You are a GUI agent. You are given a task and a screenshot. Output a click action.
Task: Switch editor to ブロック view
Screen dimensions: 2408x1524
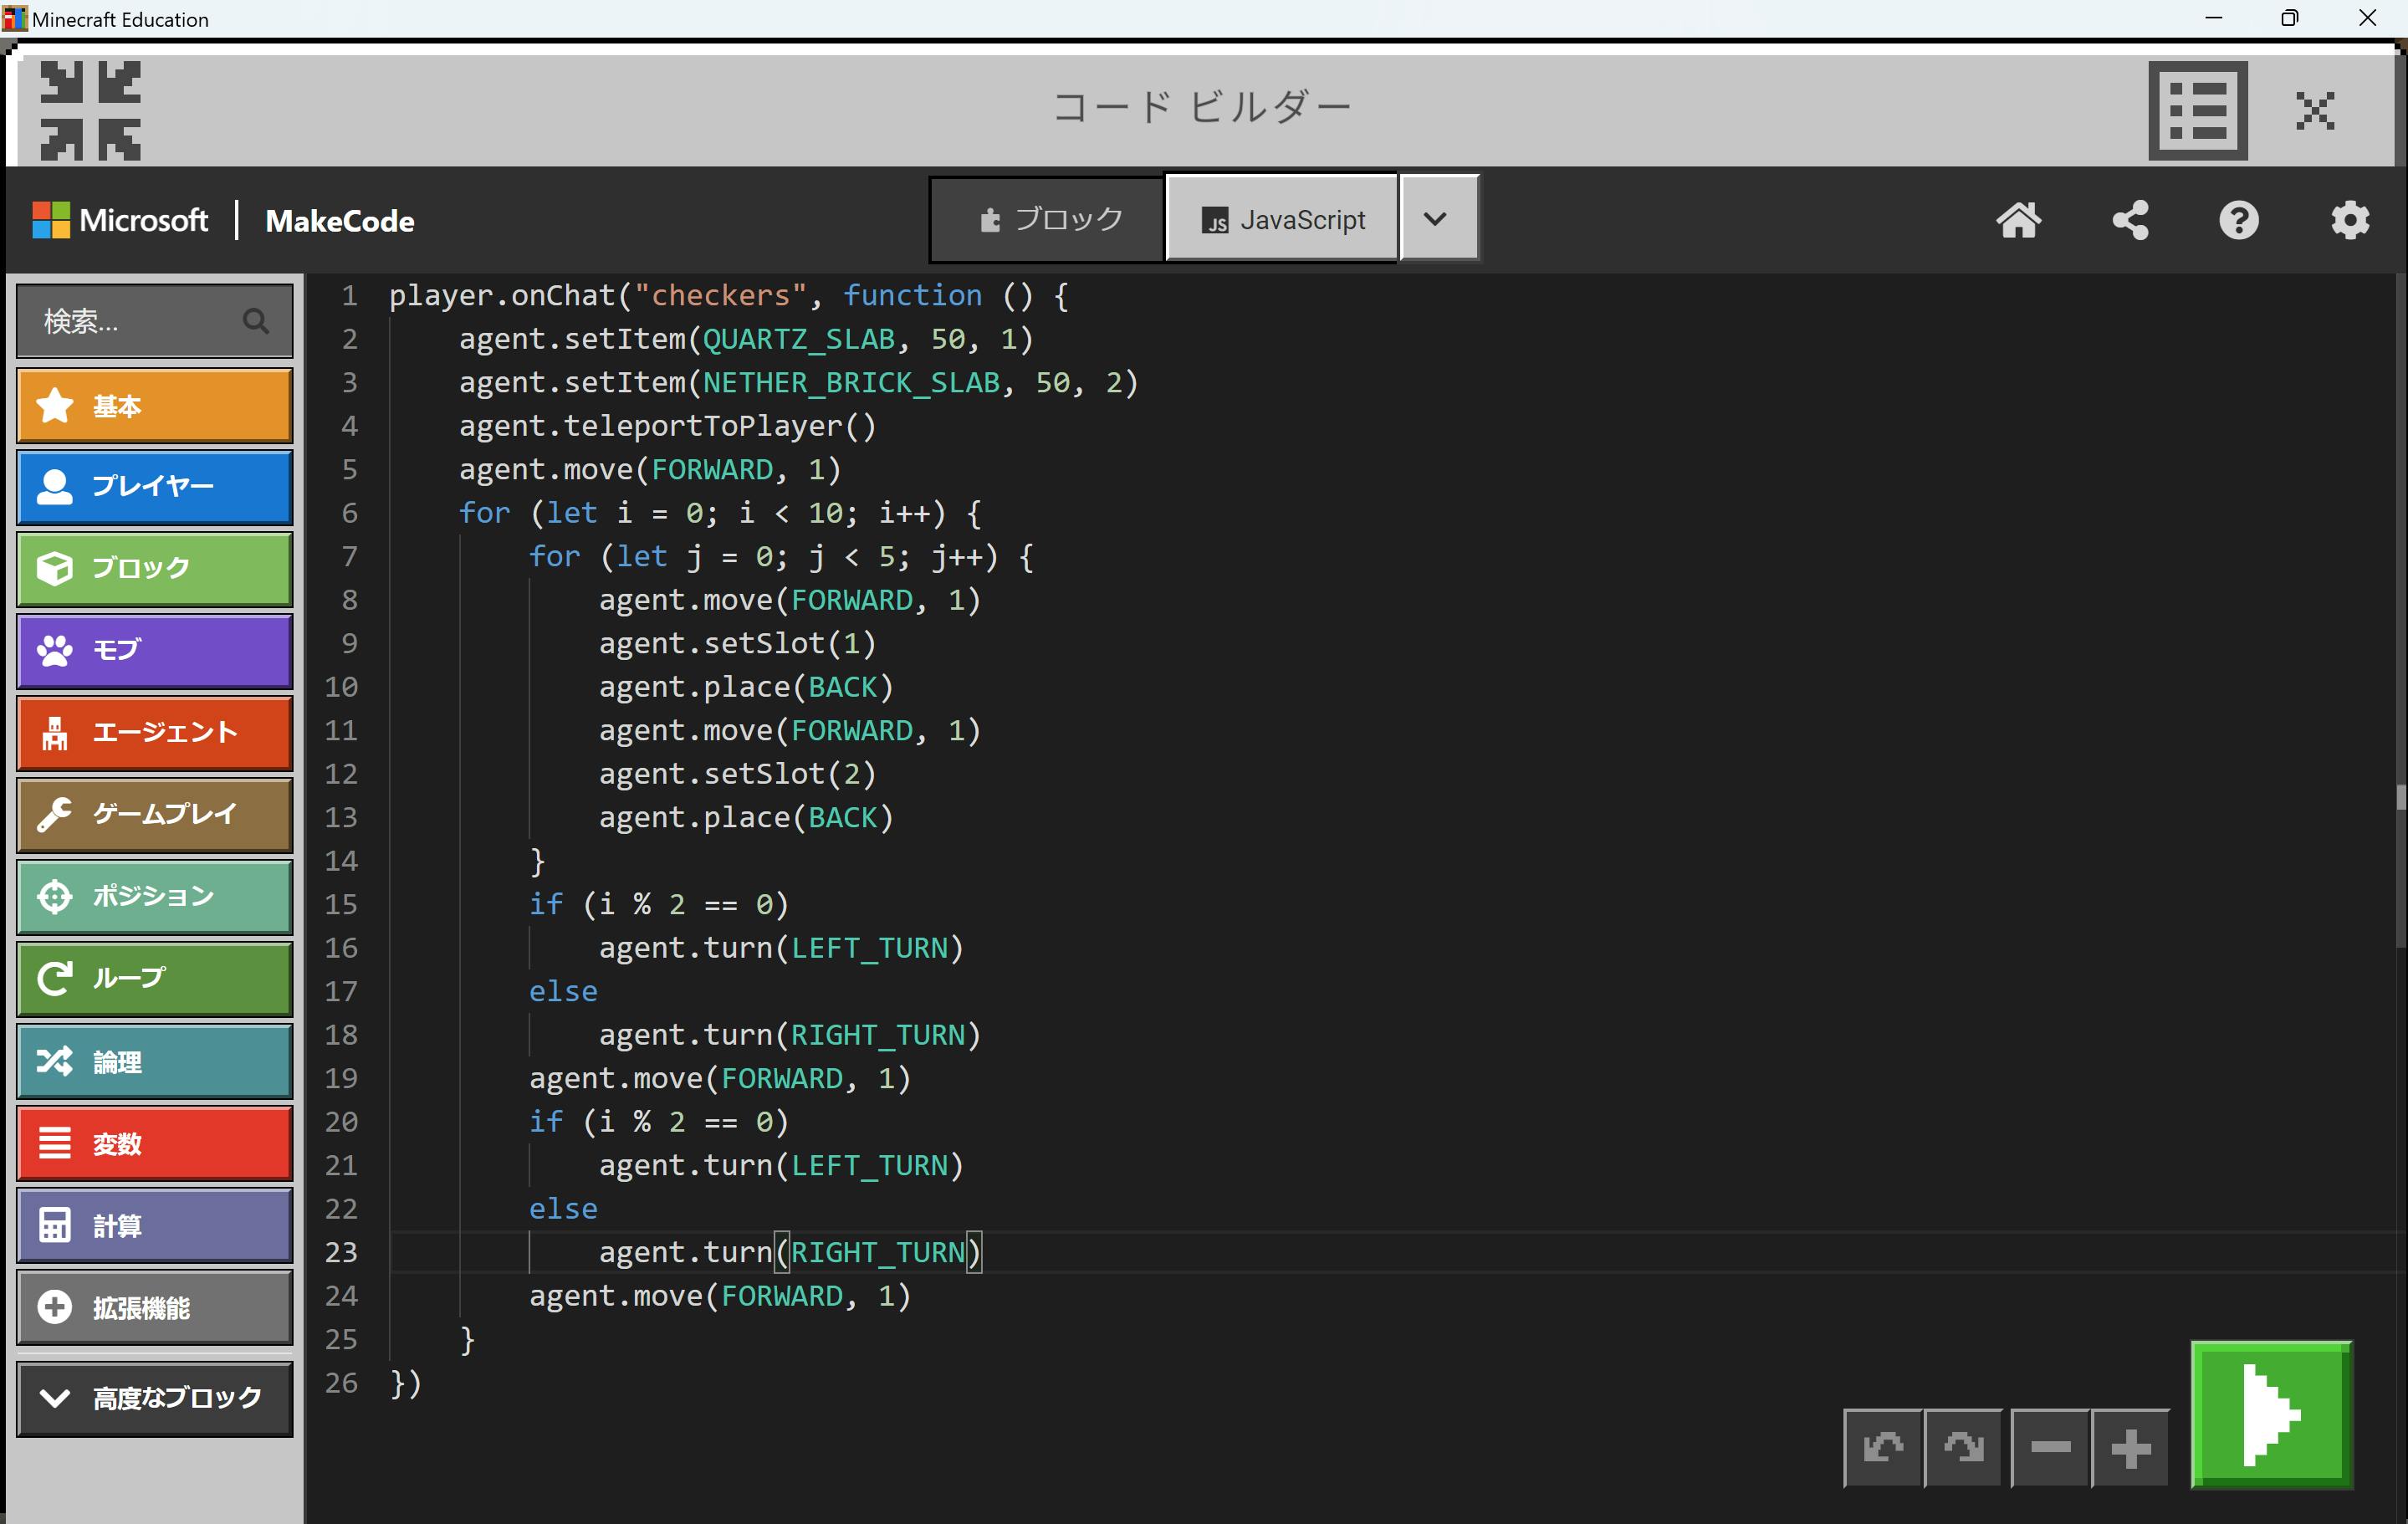(1048, 219)
